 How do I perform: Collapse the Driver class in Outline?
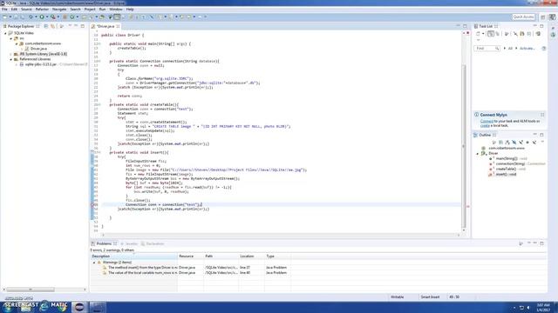pos(477,154)
